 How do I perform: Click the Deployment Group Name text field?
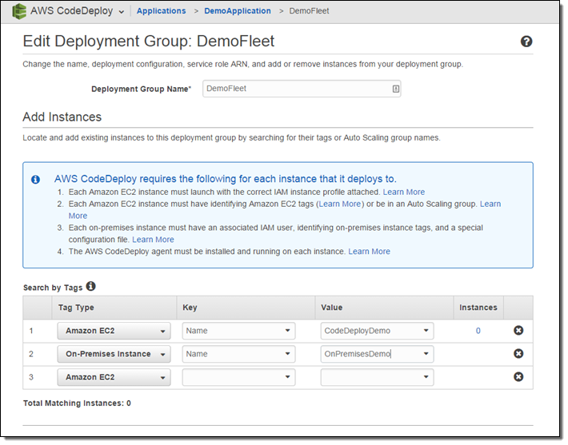296,89
